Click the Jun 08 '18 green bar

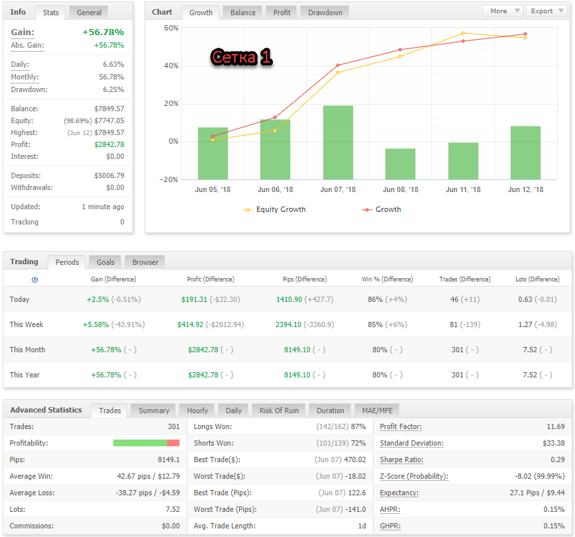point(400,164)
